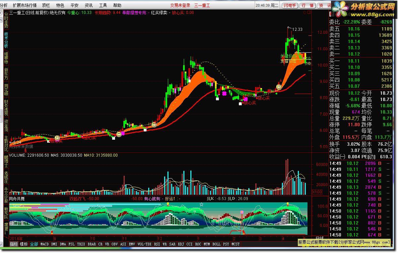Select the 卖一 10.12 order row
Screen dimensions: 398x253
361,54
